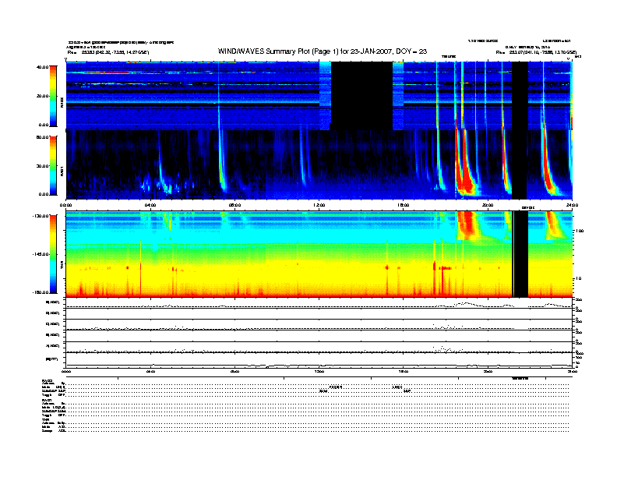Select the TNR color scale bar

[53, 254]
